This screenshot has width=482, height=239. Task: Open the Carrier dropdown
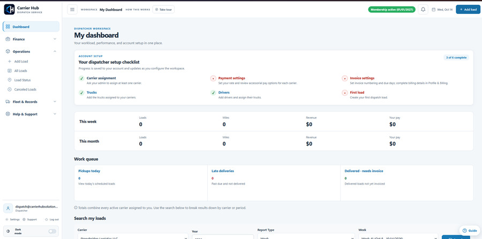[132, 237]
